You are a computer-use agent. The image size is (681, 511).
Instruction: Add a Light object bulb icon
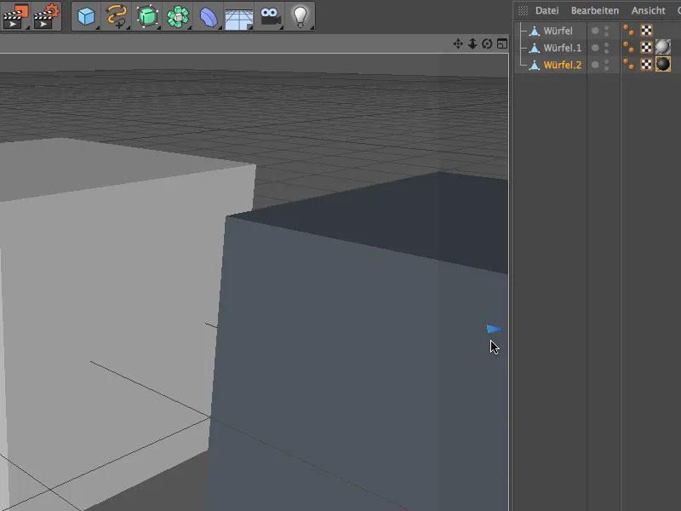[300, 16]
